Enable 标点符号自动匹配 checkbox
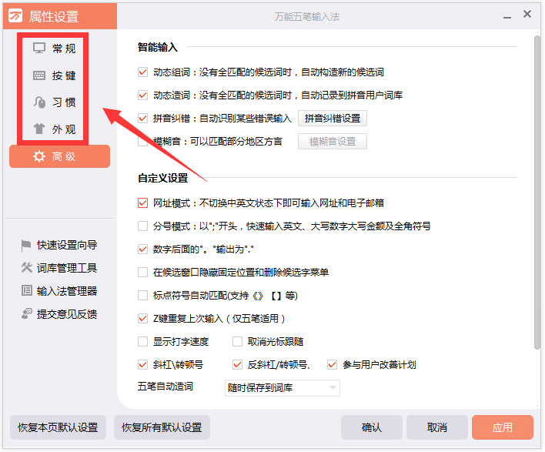This screenshot has width=545, height=452. tap(142, 295)
